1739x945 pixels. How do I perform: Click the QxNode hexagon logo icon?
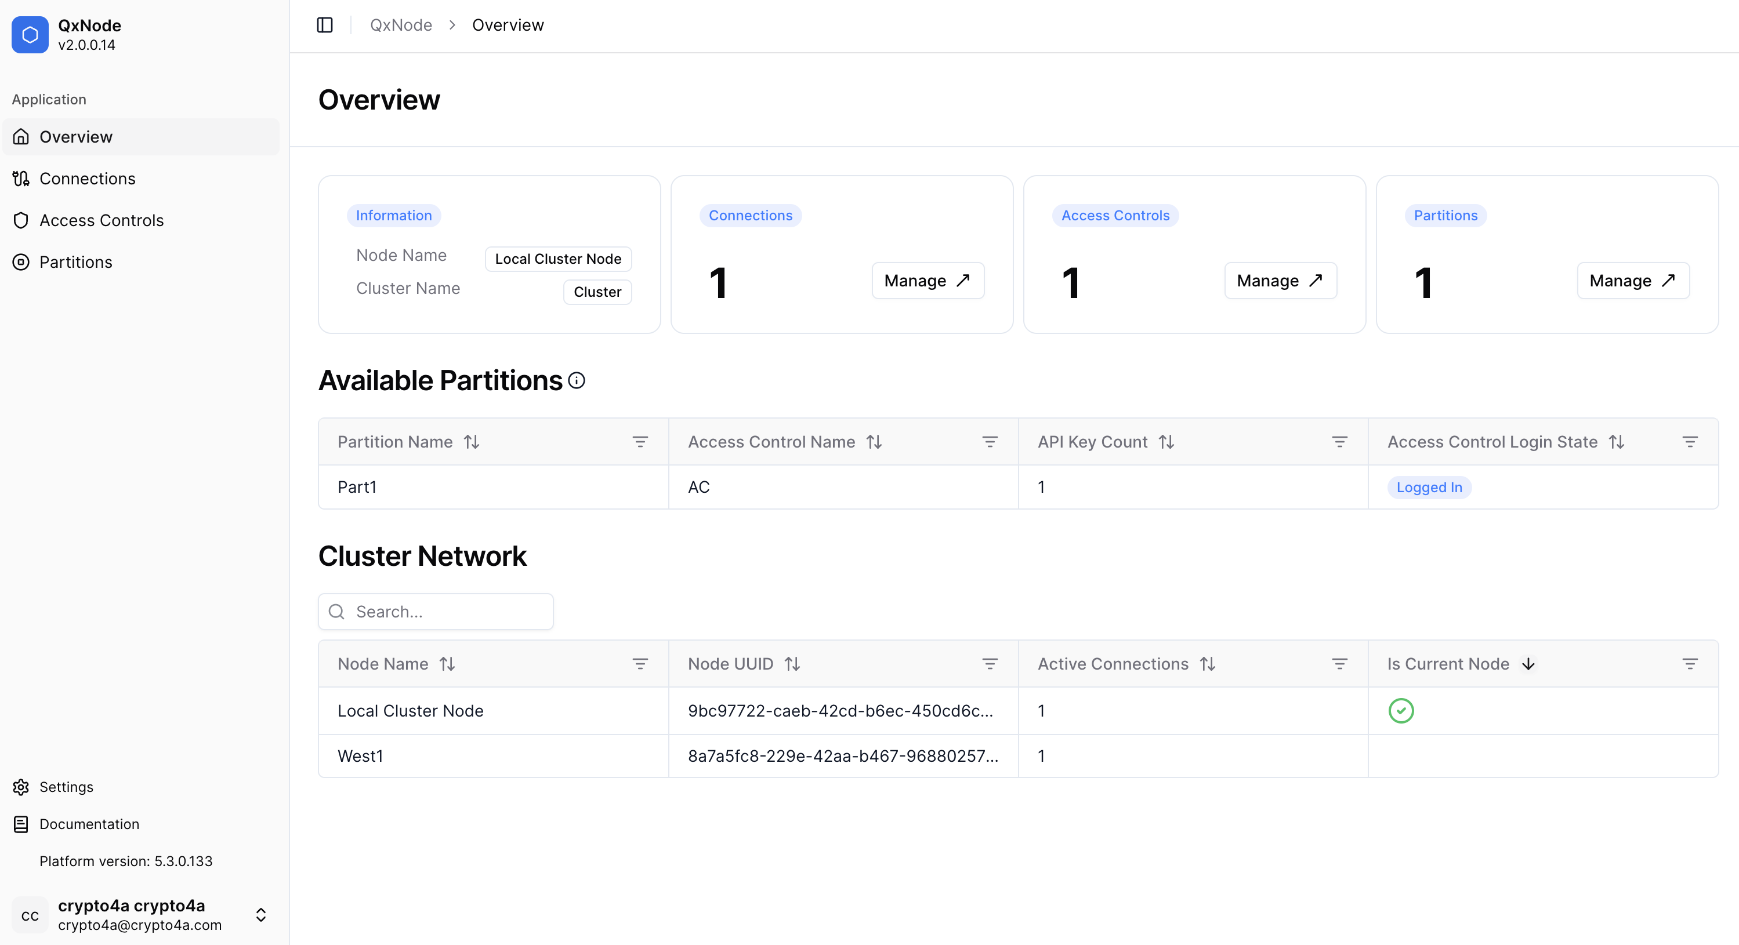30,34
